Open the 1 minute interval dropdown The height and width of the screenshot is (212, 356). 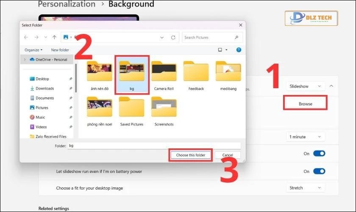tap(306, 137)
